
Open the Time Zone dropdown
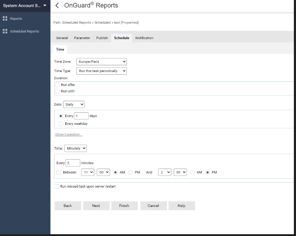[x=101, y=62]
